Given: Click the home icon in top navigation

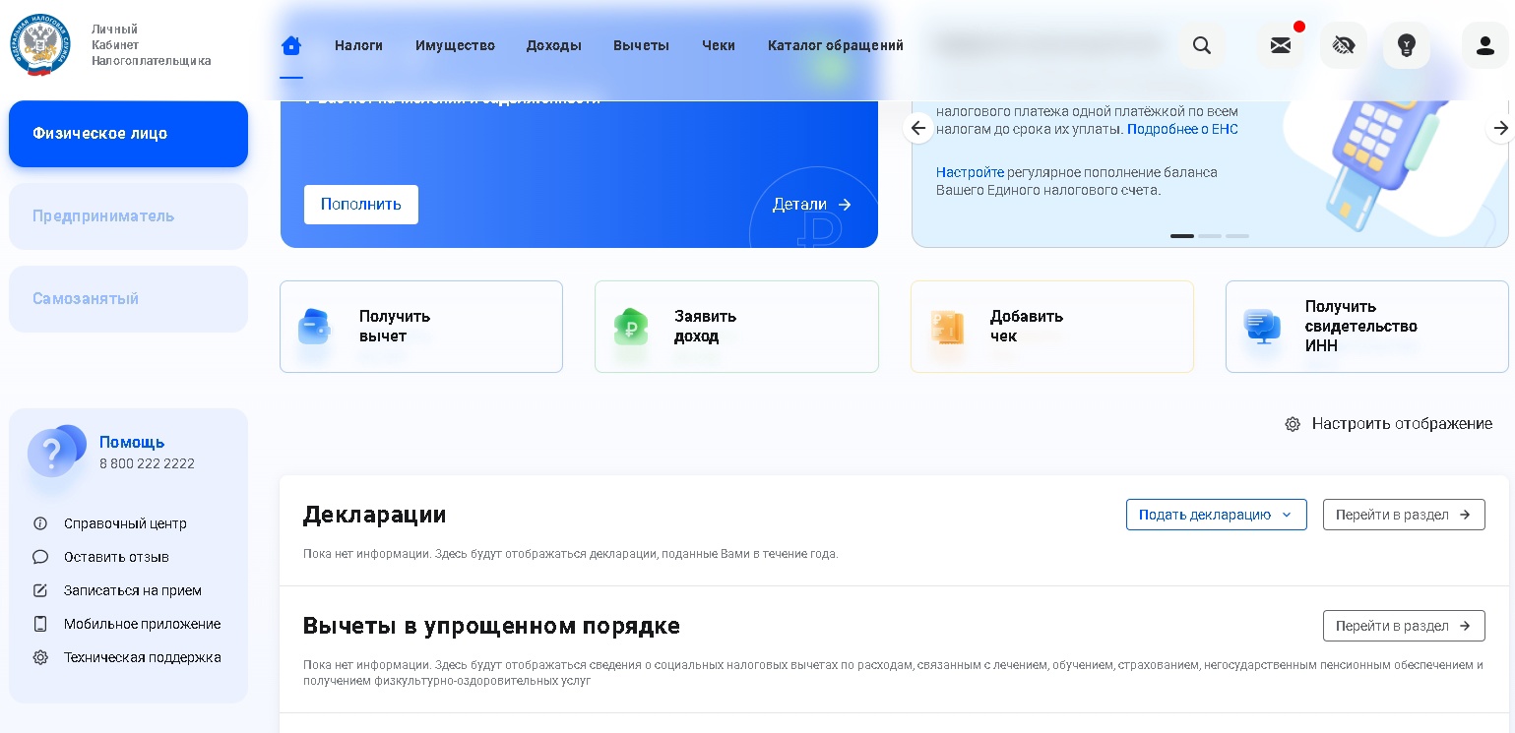Looking at the screenshot, I should [x=290, y=45].
